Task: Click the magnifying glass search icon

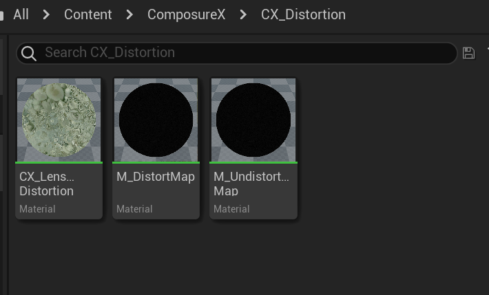Action: pyautogui.click(x=28, y=53)
